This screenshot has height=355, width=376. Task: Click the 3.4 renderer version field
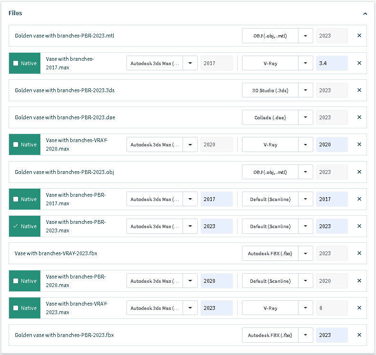coord(331,63)
